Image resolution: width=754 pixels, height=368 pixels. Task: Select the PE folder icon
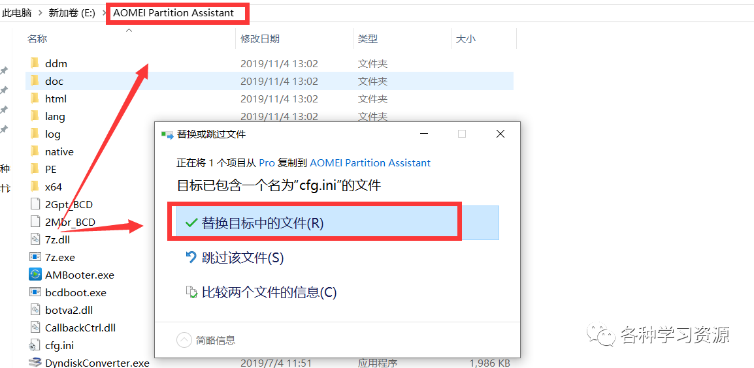(34, 169)
